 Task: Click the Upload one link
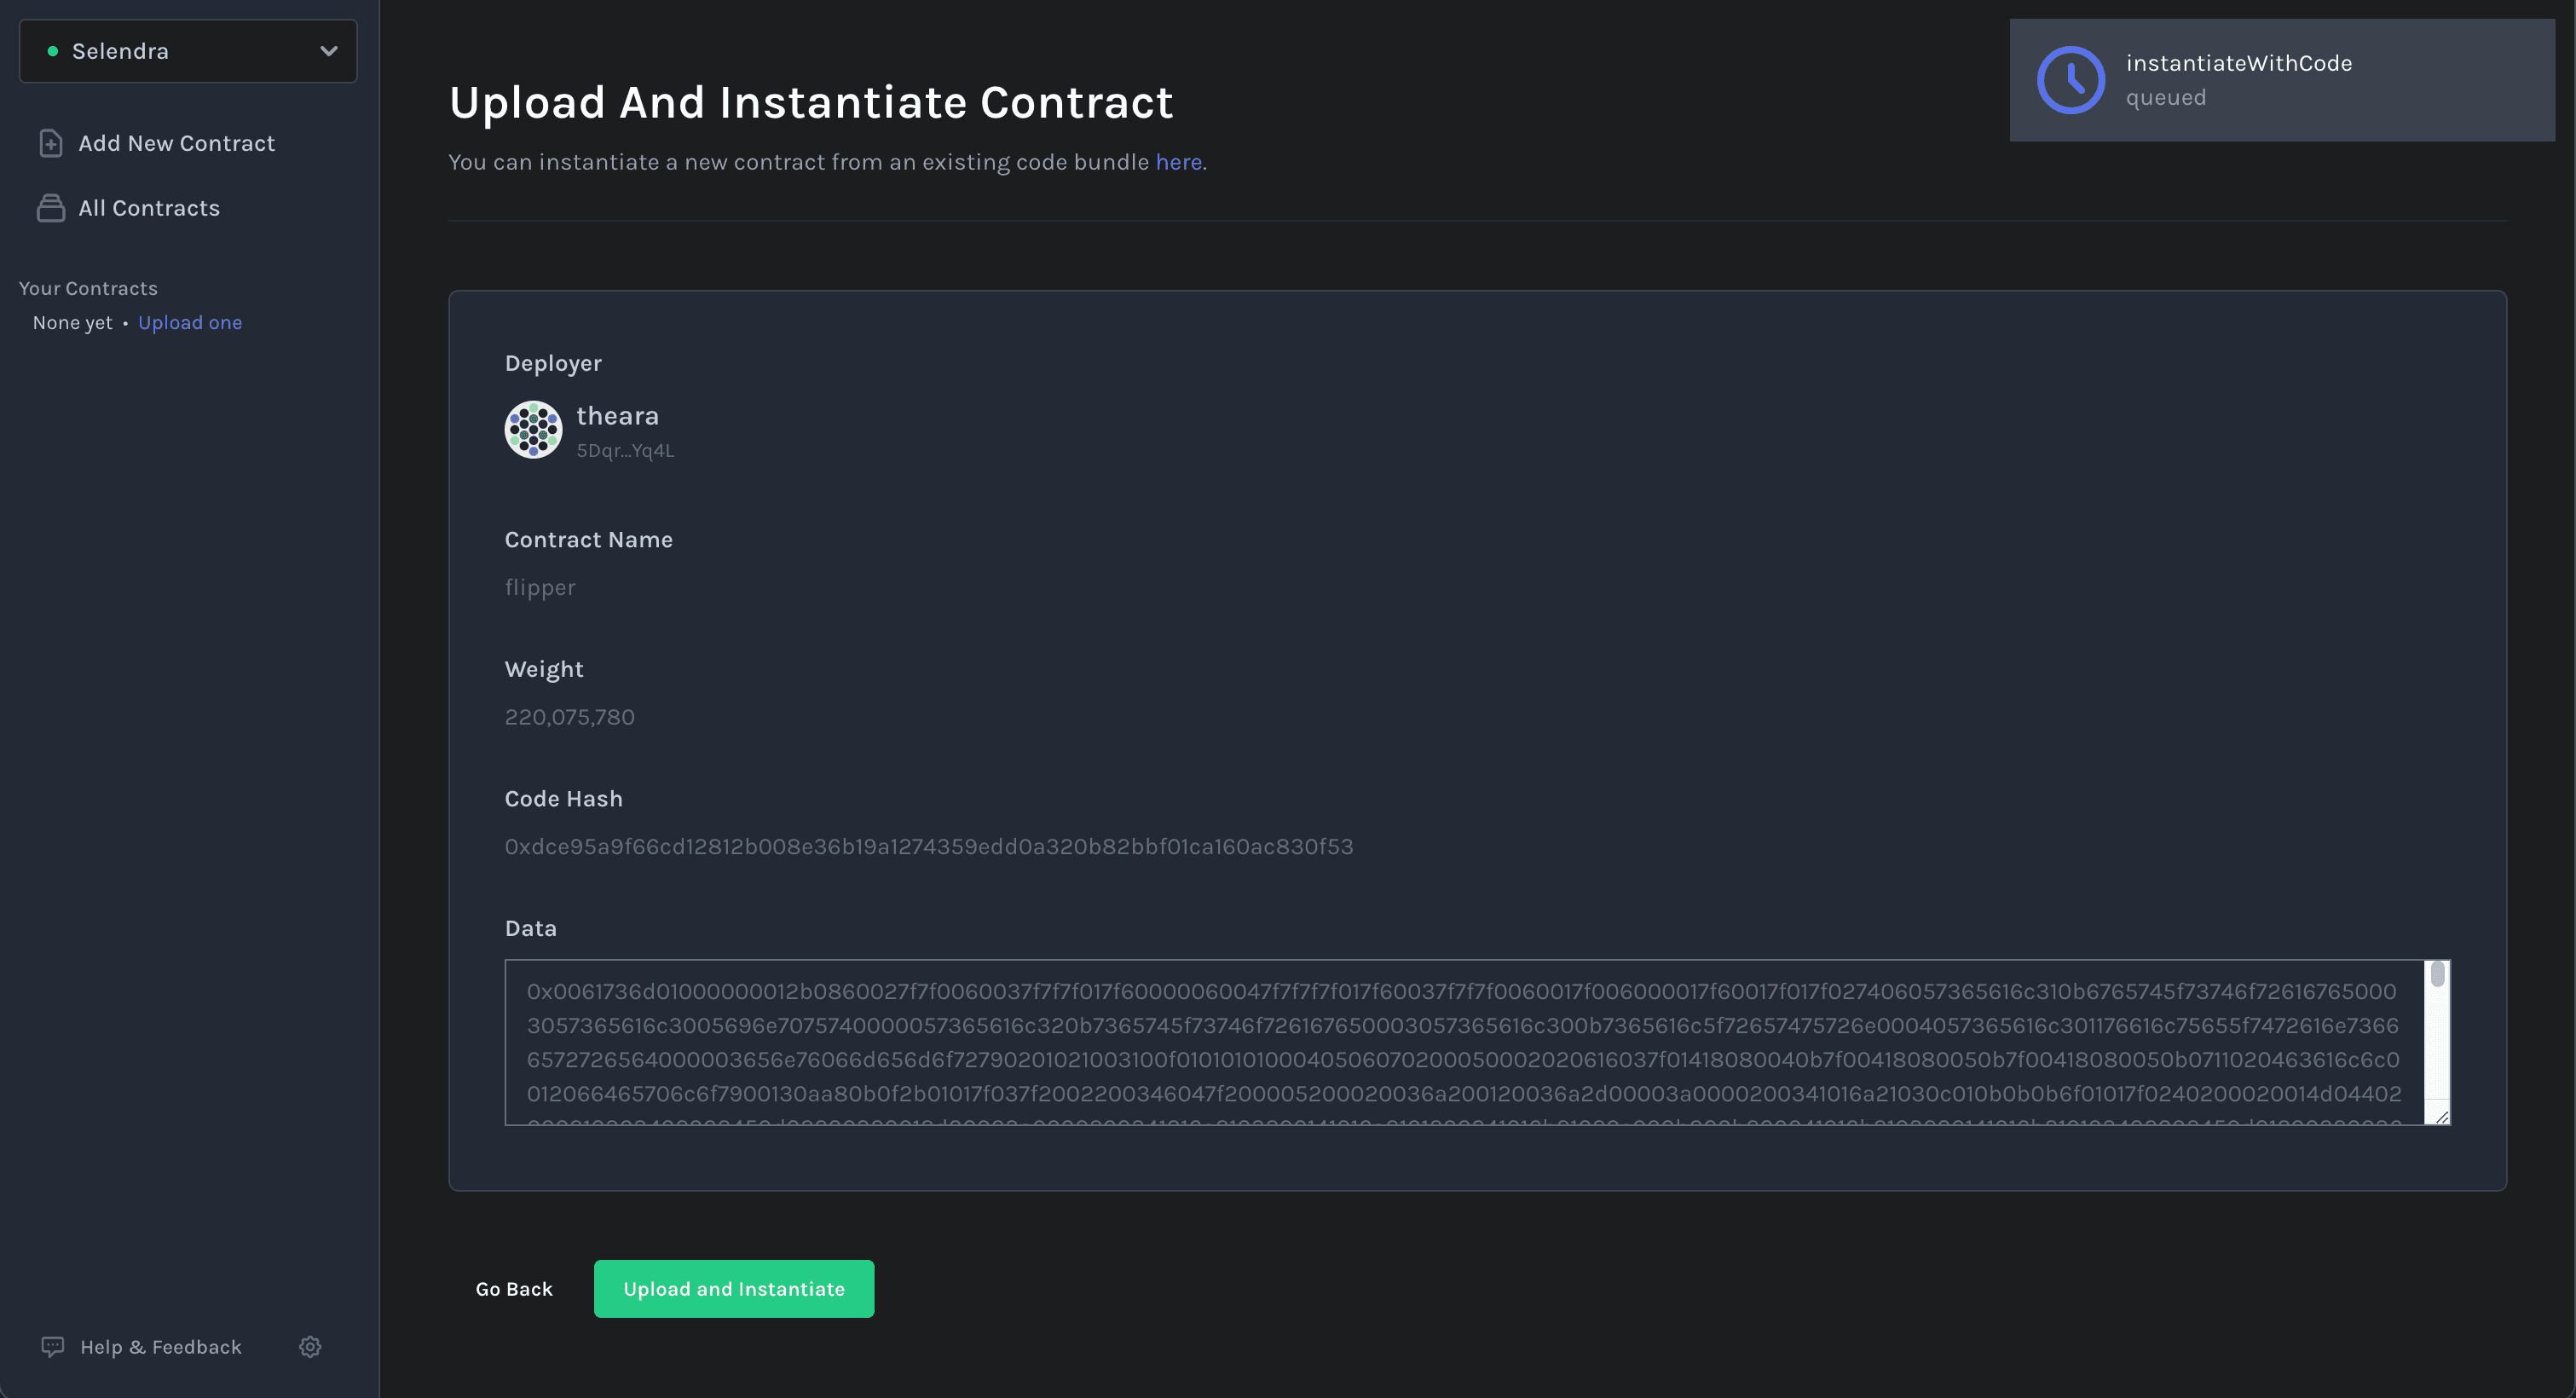189,322
